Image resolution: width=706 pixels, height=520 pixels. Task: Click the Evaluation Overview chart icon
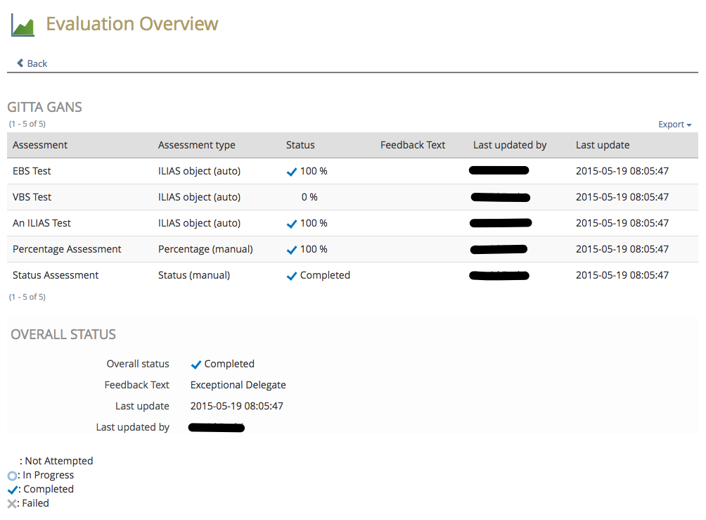coord(23,25)
